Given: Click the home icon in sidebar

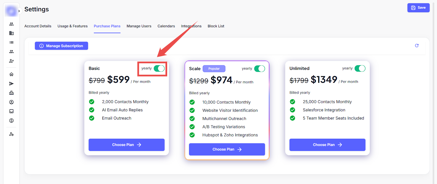Looking at the screenshot, I should [x=11, y=74].
